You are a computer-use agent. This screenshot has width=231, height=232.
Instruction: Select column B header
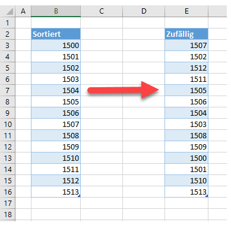[x=56, y=11]
